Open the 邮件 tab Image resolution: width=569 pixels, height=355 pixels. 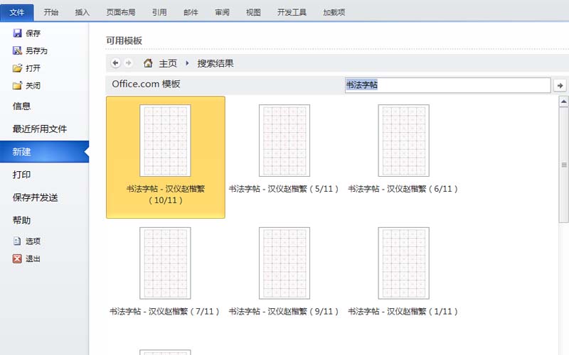tap(191, 12)
